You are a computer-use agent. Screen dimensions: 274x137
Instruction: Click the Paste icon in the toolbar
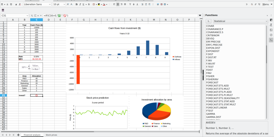(2, 4)
